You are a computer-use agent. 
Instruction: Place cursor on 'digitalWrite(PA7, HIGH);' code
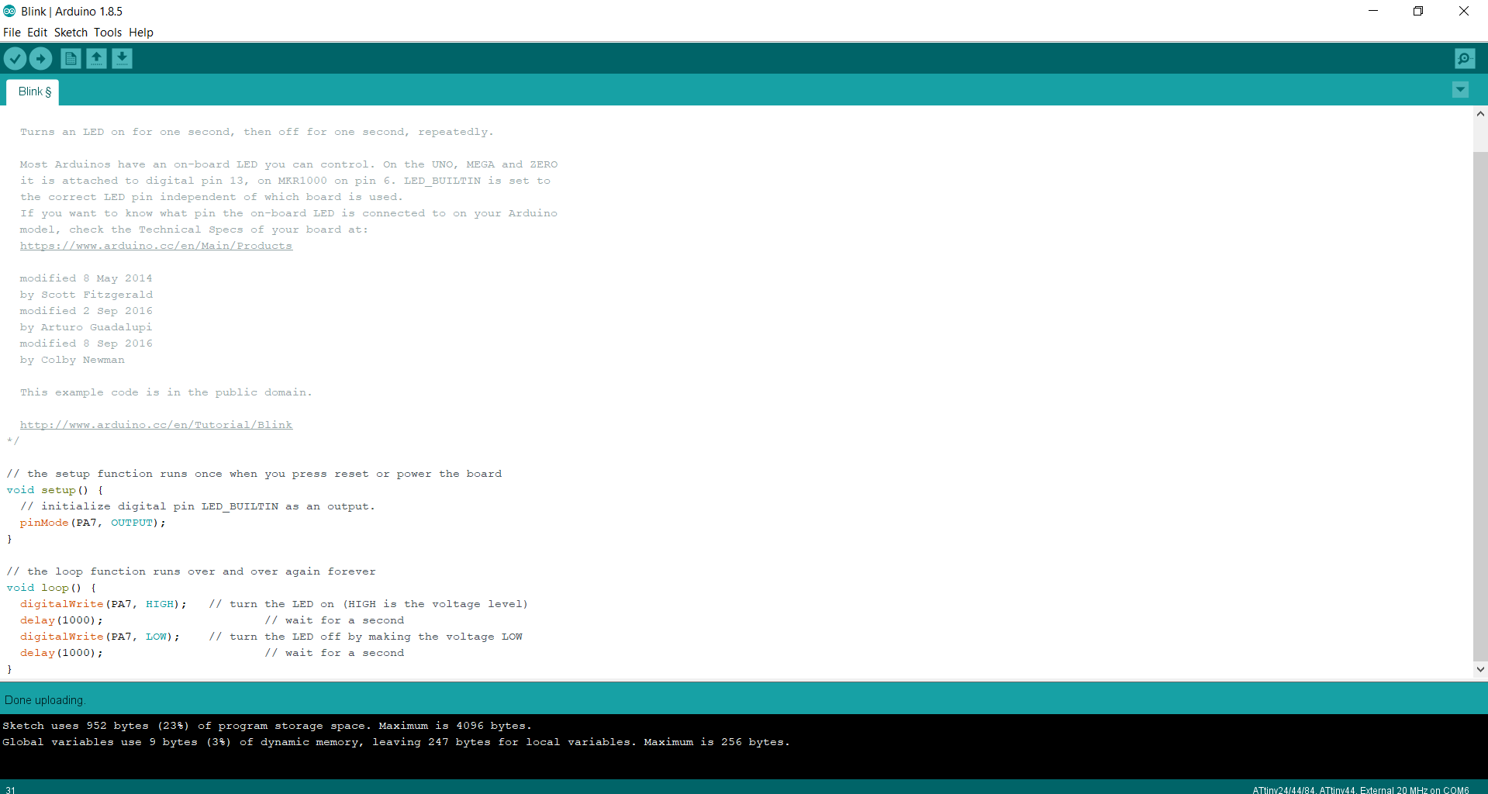(x=103, y=604)
